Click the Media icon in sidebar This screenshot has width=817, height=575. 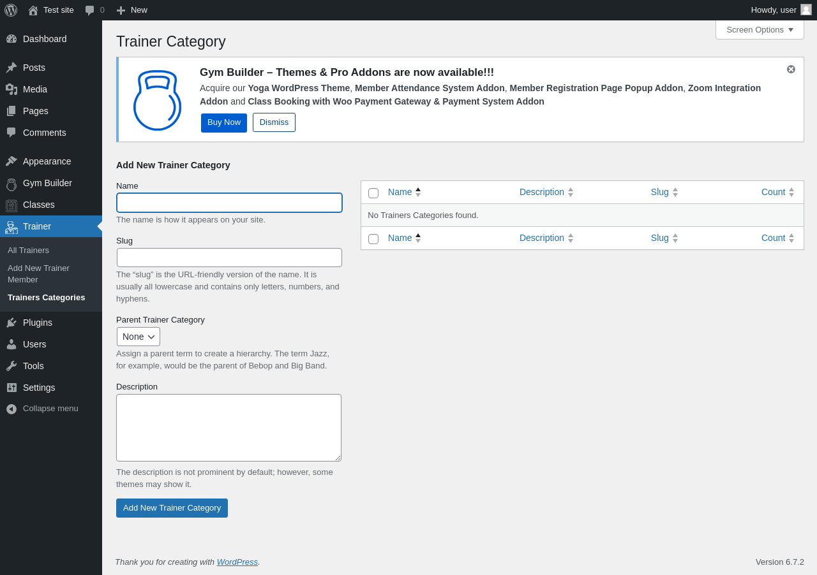coord(11,89)
